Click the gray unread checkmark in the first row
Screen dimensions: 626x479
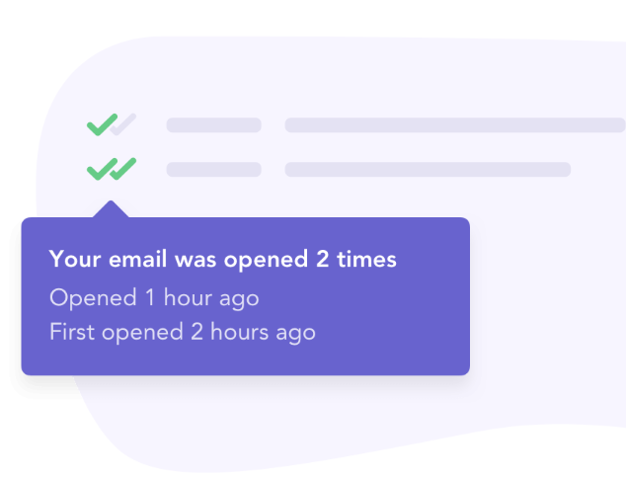(x=125, y=123)
